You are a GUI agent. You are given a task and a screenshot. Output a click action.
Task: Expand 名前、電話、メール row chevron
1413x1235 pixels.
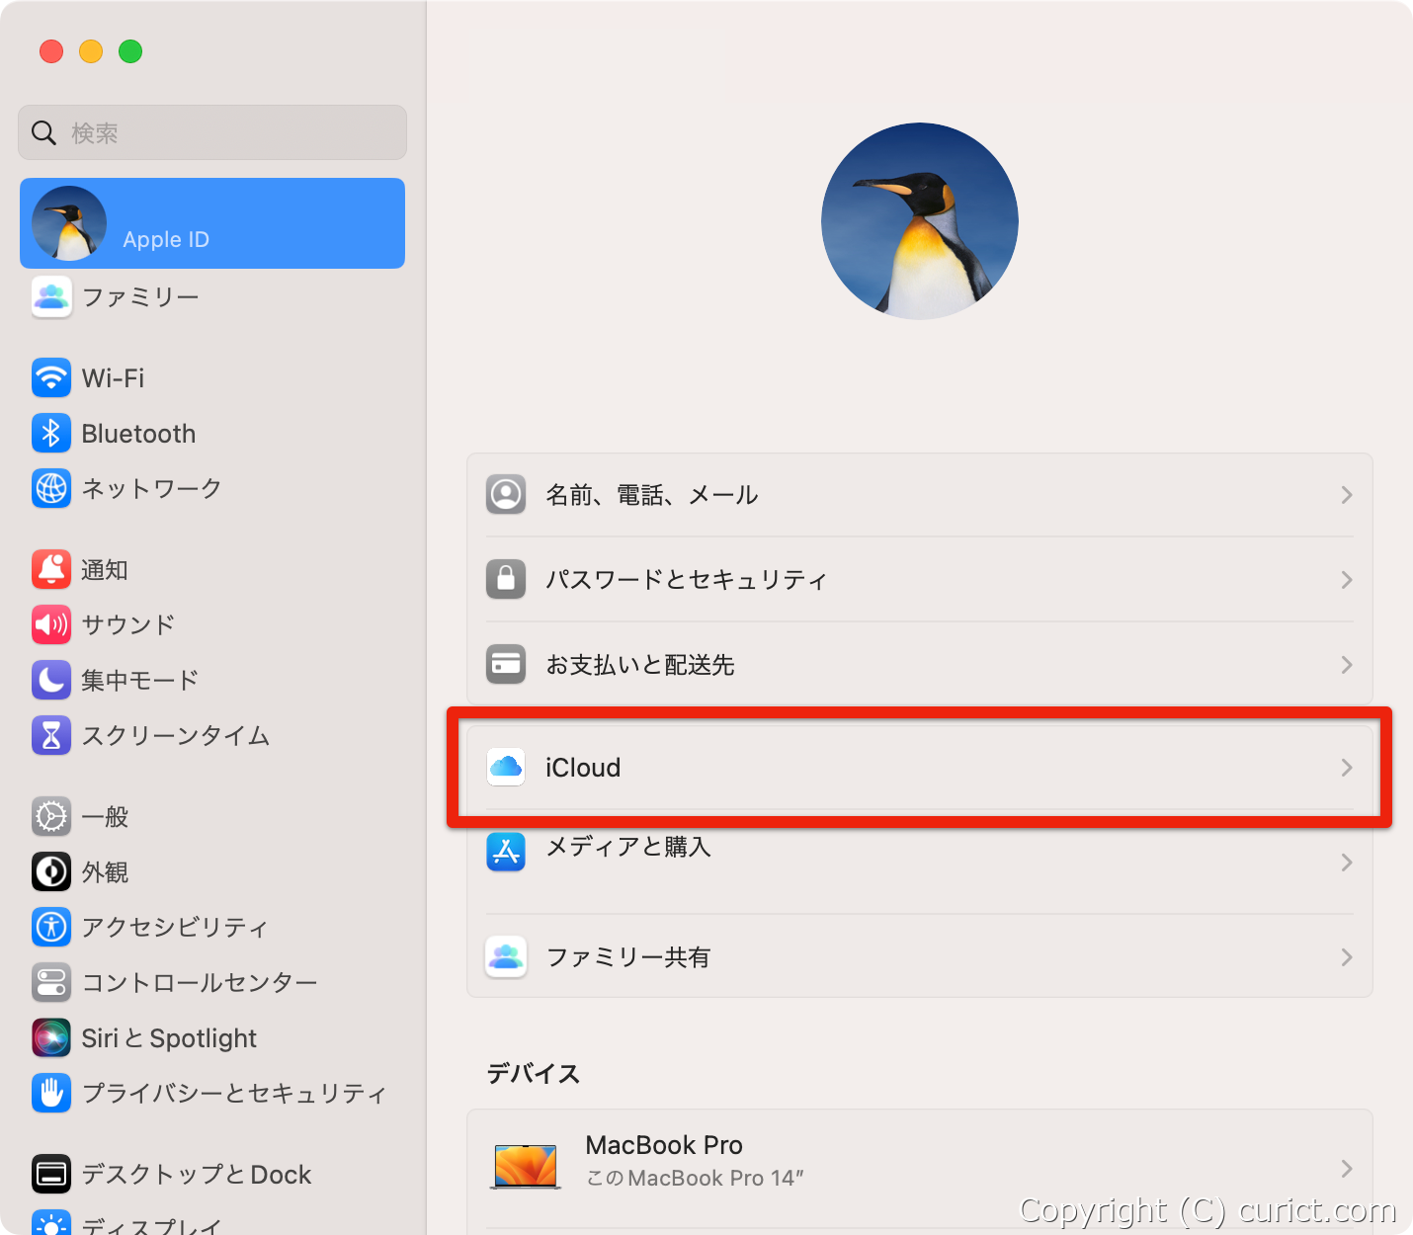(1347, 495)
